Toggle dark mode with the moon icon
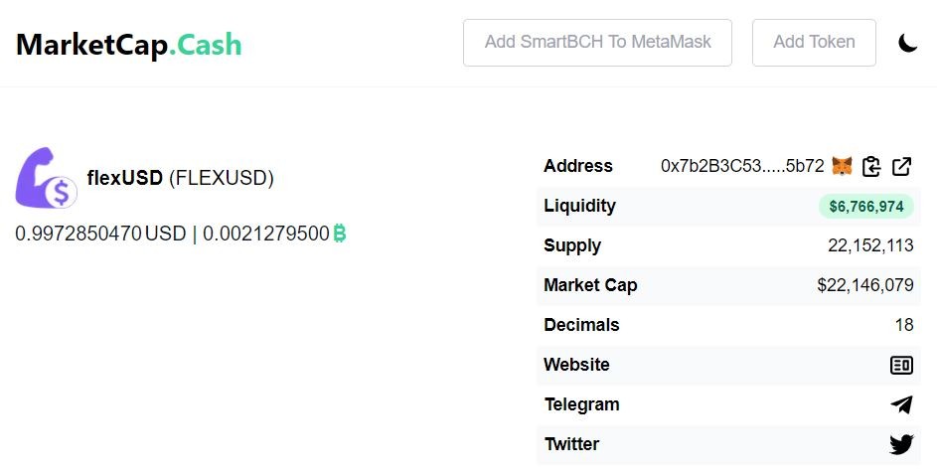937x475 pixels. (x=908, y=43)
